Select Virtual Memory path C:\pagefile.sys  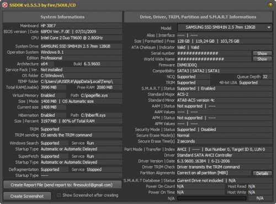[94, 96]
